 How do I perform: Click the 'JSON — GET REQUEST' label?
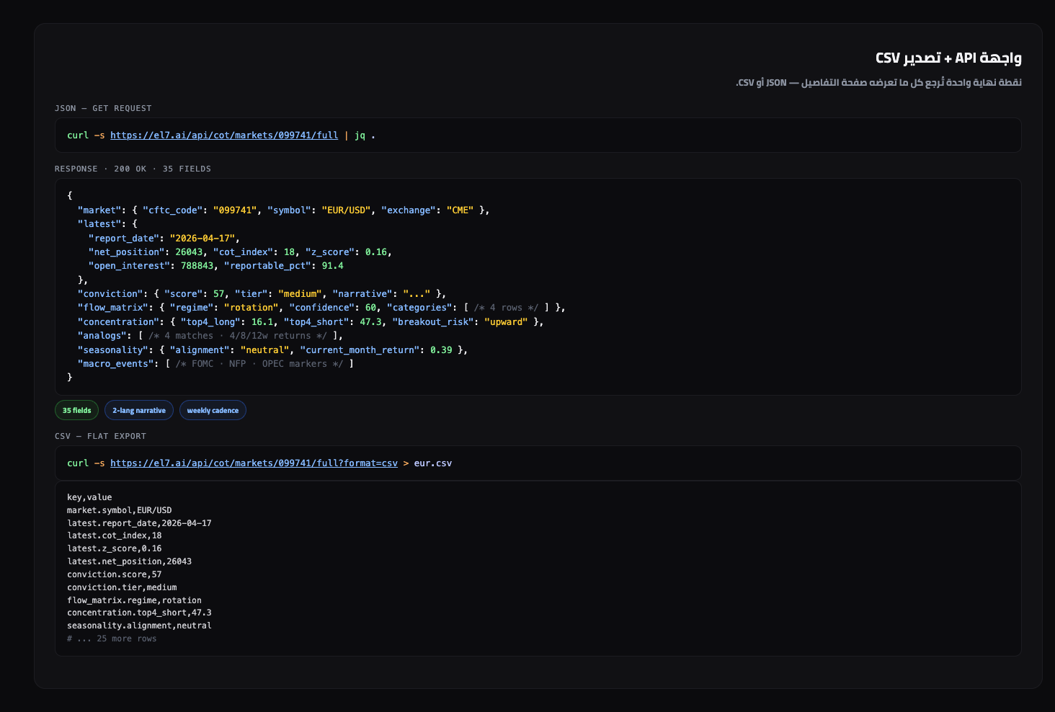pyautogui.click(x=103, y=108)
